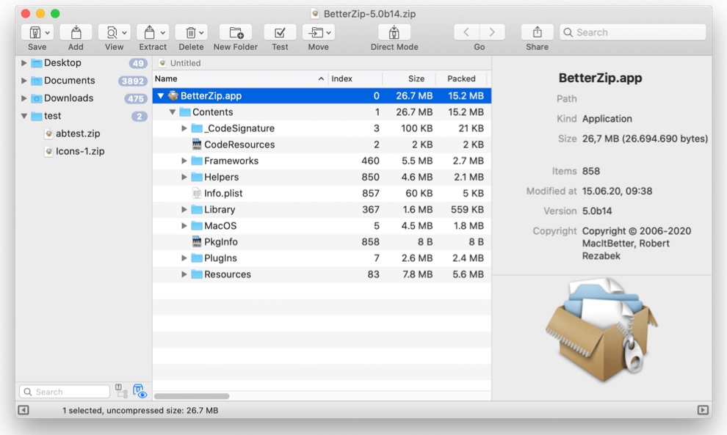Click the sidebar folder tree icon

pyautogui.click(x=121, y=391)
